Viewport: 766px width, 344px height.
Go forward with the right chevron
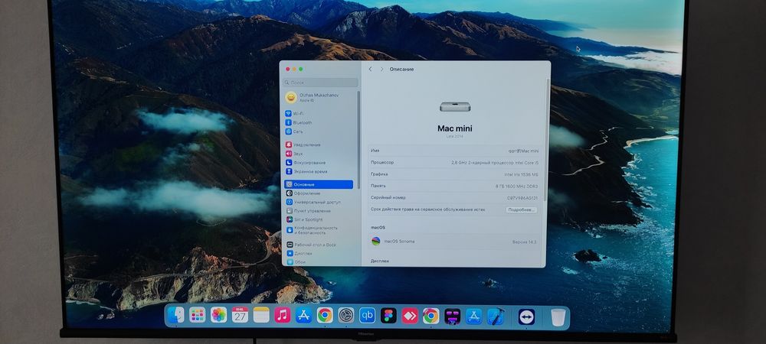382,70
